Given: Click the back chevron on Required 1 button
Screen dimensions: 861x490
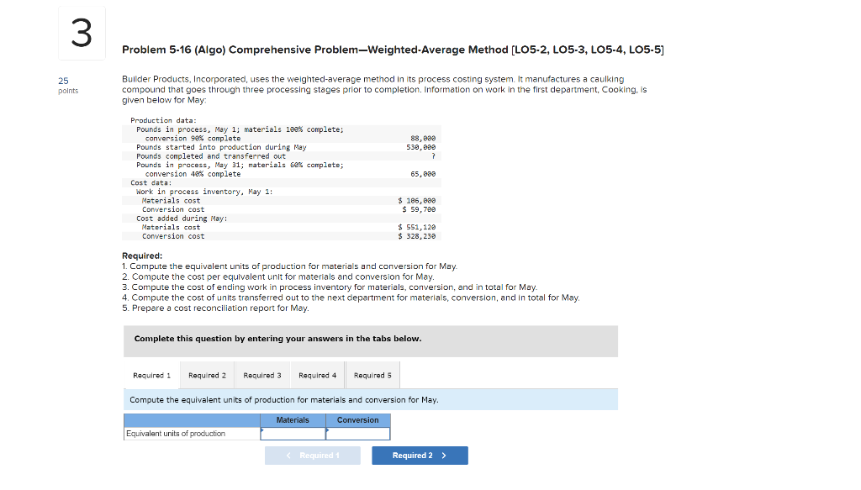Looking at the screenshot, I should (x=288, y=455).
